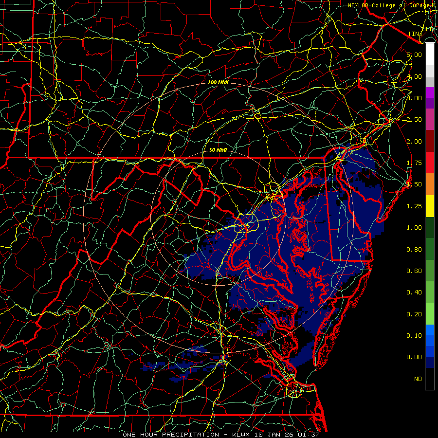Click the "100 NMI" range ring label
This screenshot has height=438, width=438.
[x=218, y=82]
